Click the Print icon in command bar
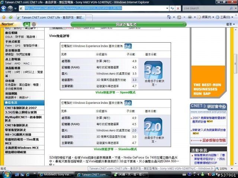Screen dimensions: 238x178 pyautogui.click(x=190, y=17)
